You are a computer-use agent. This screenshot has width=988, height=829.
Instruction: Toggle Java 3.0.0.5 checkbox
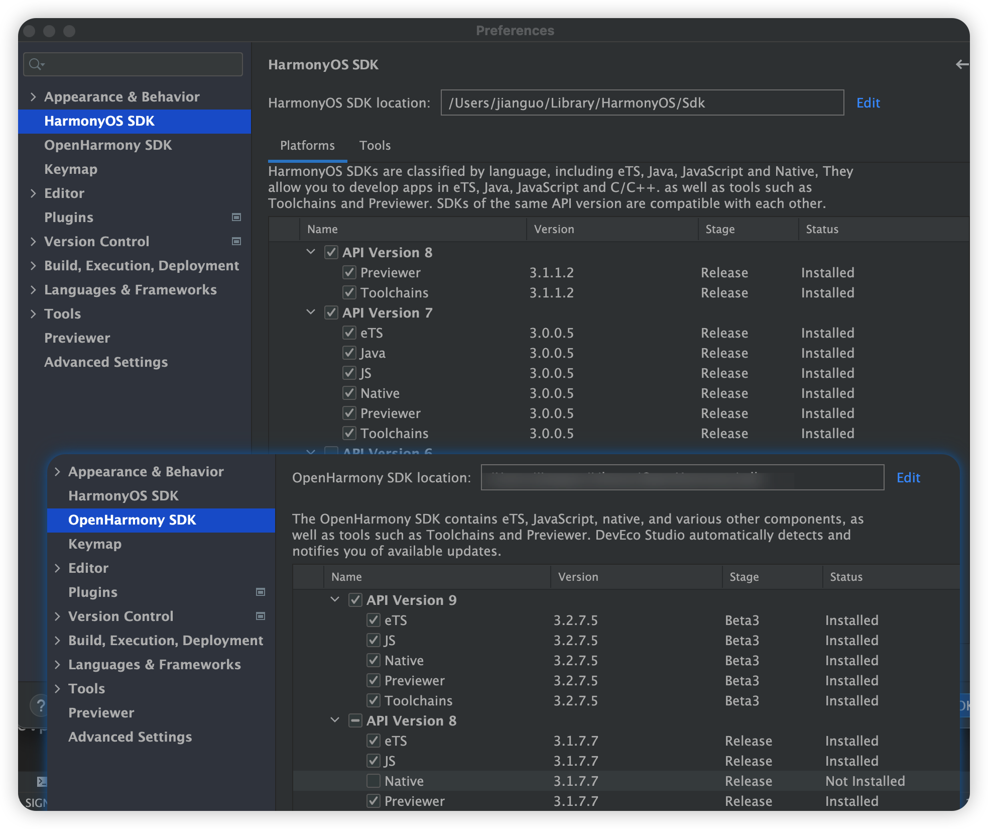coord(349,353)
